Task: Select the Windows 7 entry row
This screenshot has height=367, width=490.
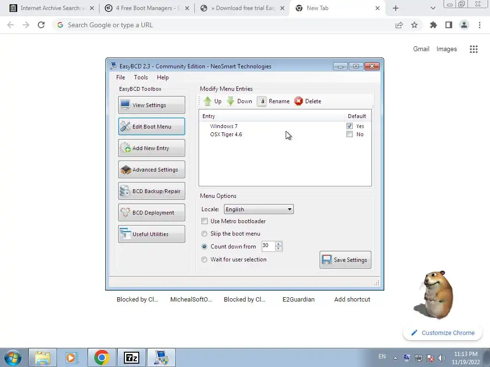Action: coord(285,126)
